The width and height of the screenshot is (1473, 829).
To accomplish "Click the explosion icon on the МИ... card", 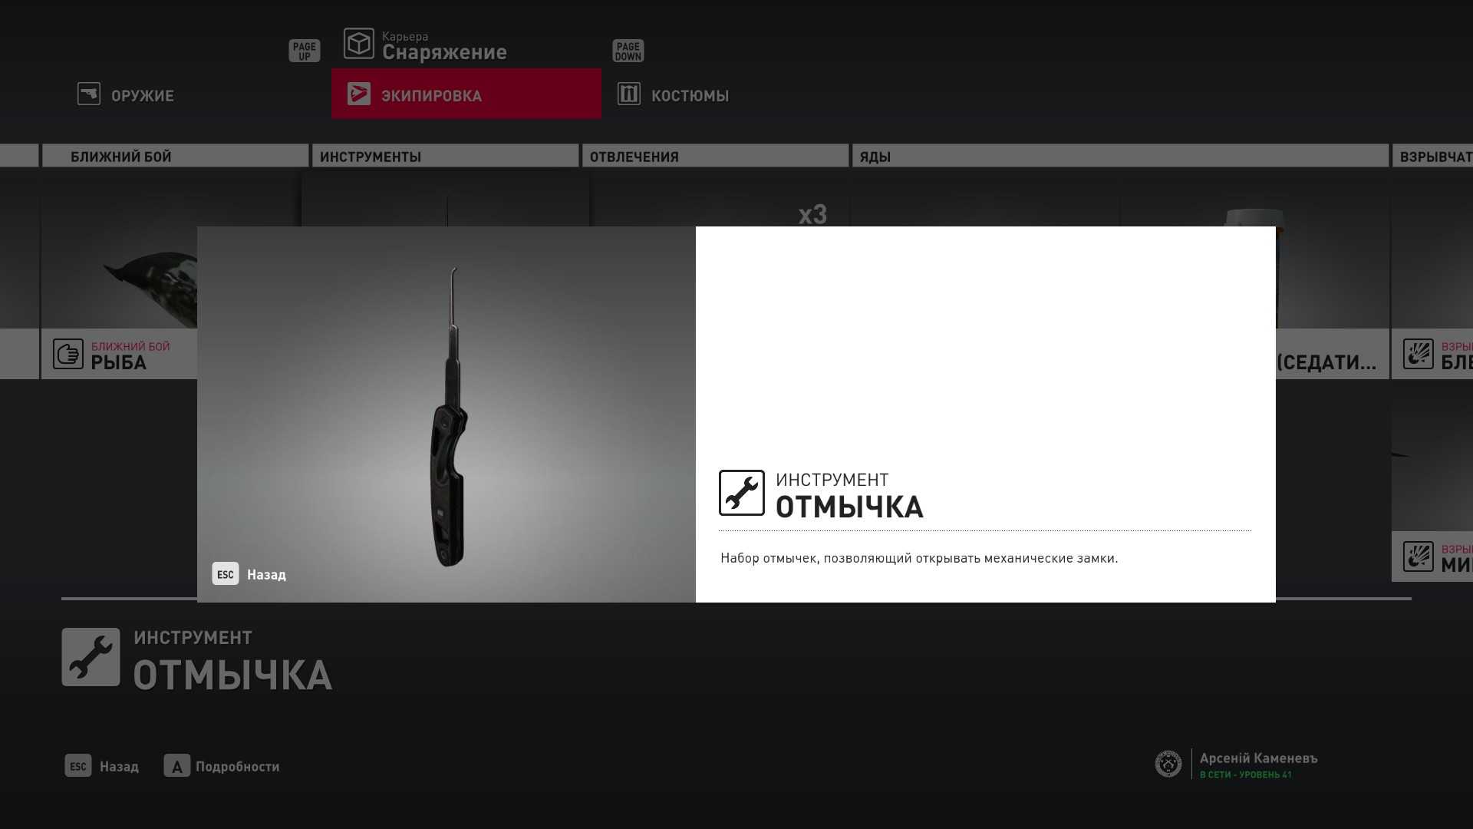I will 1418,557.
